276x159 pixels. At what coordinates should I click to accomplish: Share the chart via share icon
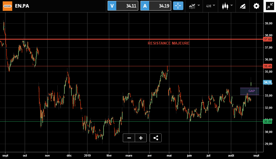(x=156, y=138)
